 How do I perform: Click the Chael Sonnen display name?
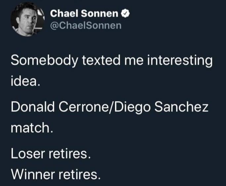[85, 14]
